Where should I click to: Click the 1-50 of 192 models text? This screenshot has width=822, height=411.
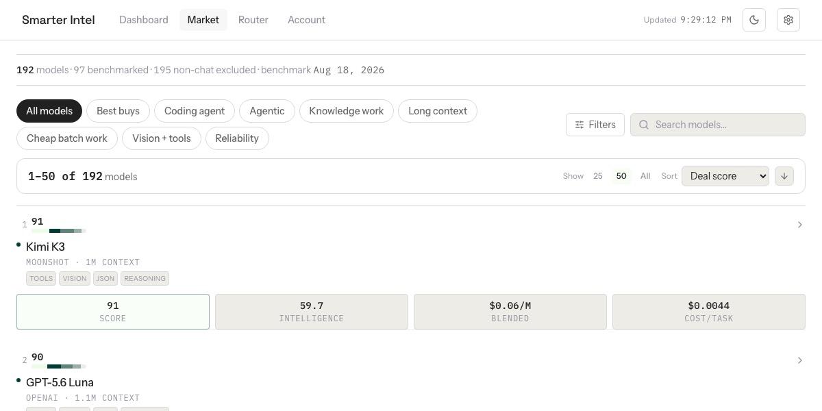pyautogui.click(x=82, y=176)
